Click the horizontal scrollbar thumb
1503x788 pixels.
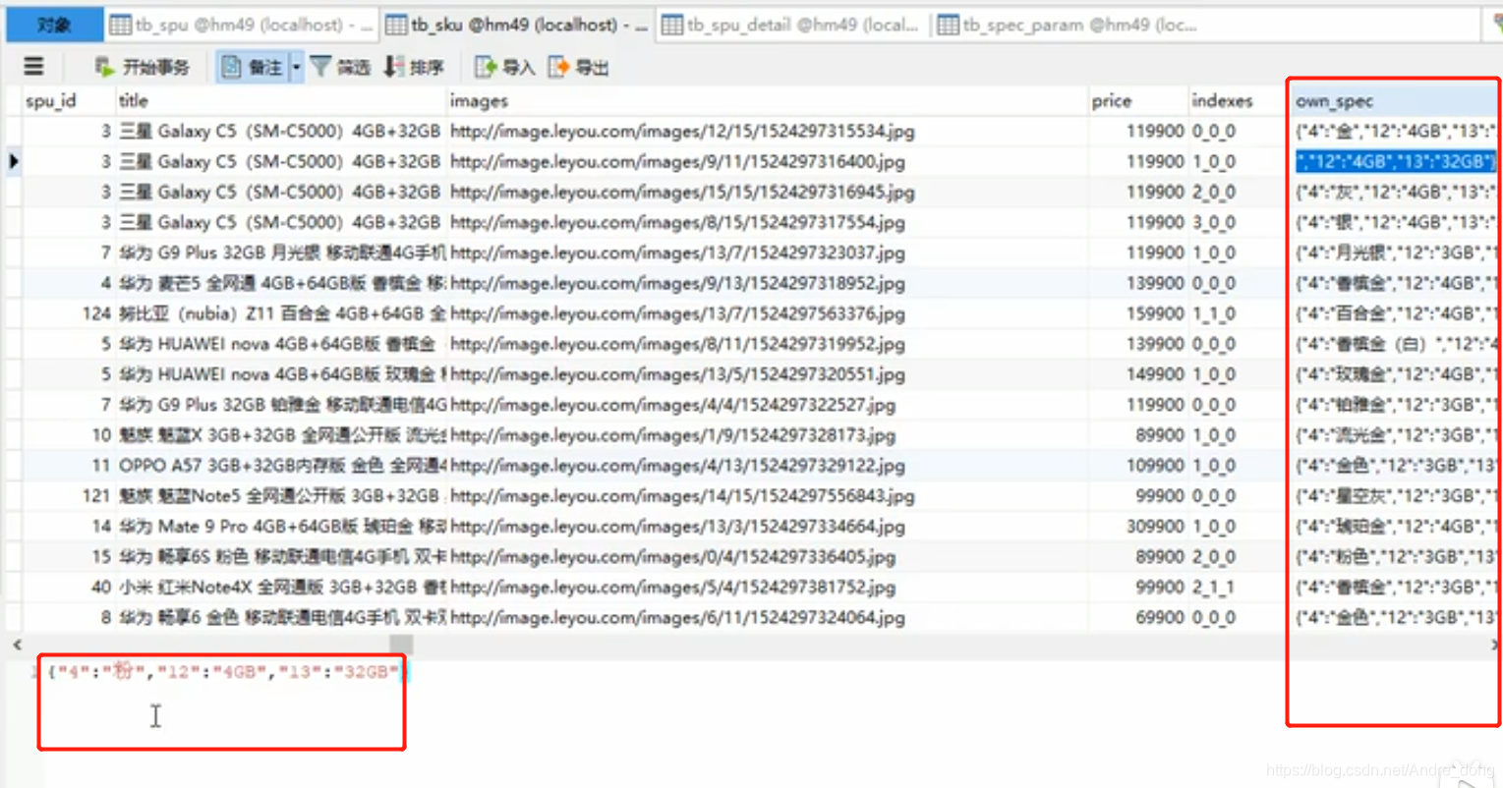click(401, 645)
